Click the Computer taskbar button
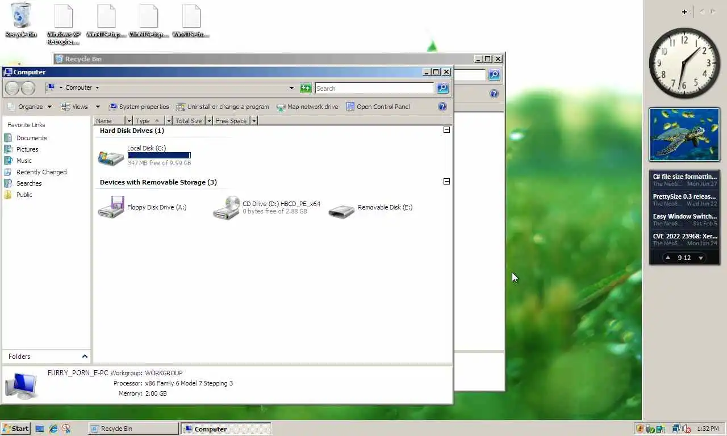 pos(226,429)
